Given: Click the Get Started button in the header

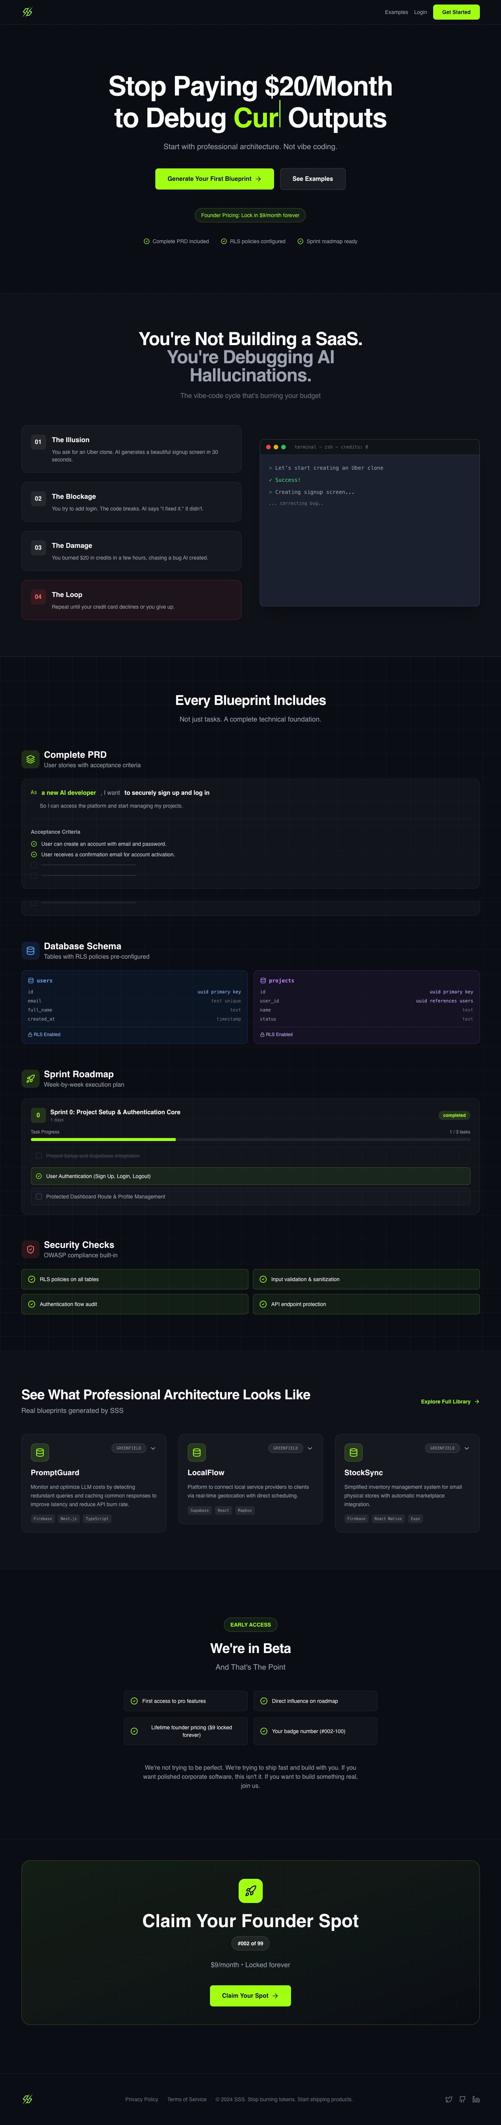Looking at the screenshot, I should click(x=457, y=12).
